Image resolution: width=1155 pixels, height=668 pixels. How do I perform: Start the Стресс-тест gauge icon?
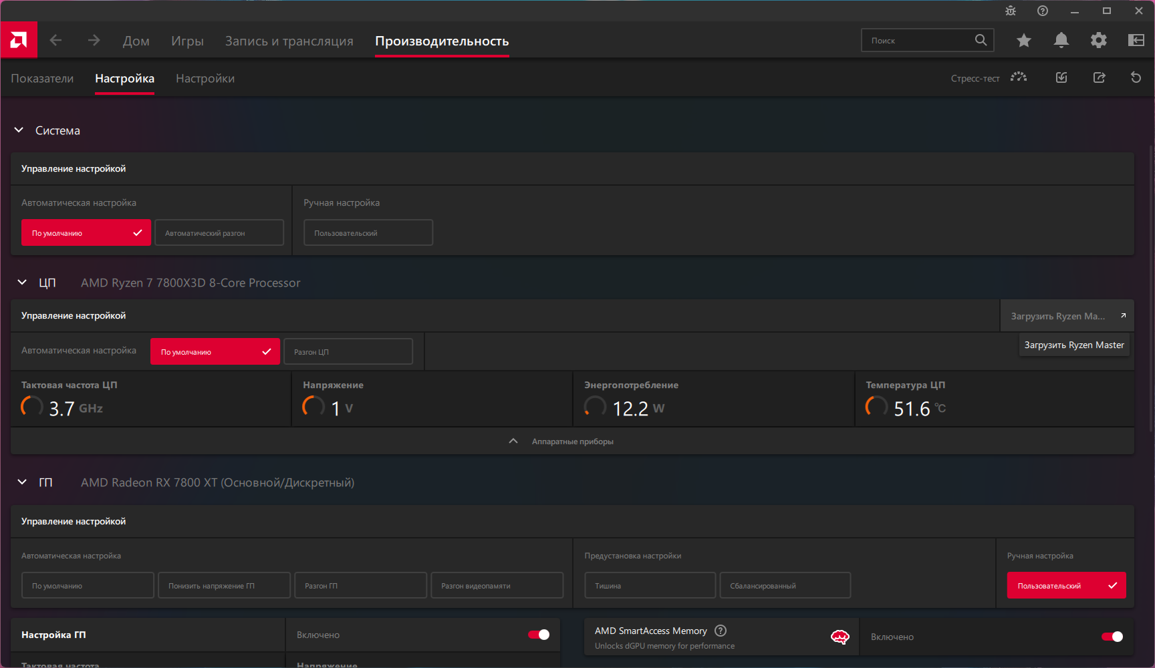pyautogui.click(x=1019, y=77)
